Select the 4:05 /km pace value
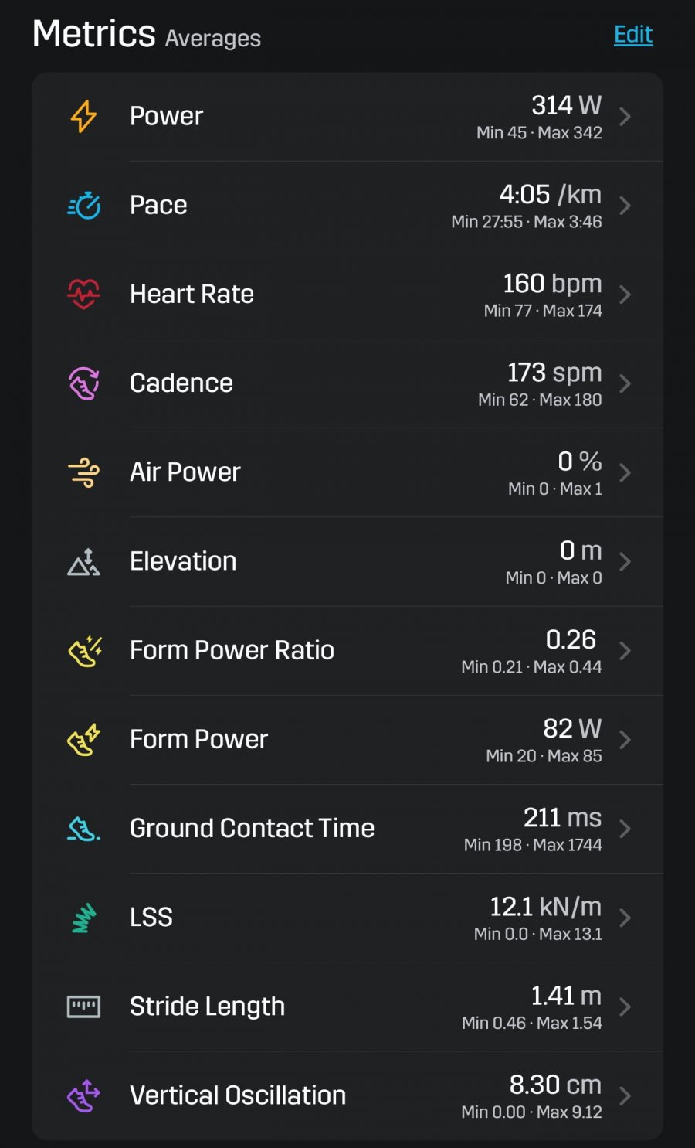The height and width of the screenshot is (1148, 695). [550, 194]
